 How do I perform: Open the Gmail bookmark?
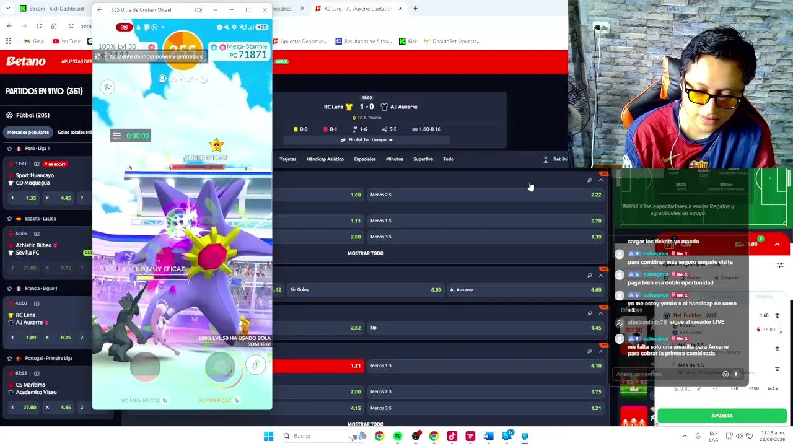pyautogui.click(x=35, y=41)
